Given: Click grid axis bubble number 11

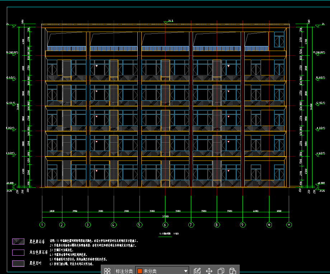Looking at the screenshot, I should [x=289, y=225].
